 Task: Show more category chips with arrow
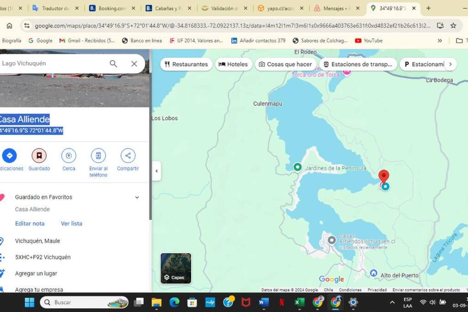450,64
